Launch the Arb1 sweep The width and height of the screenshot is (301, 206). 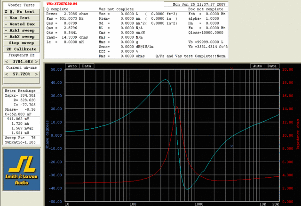[x=21, y=30]
